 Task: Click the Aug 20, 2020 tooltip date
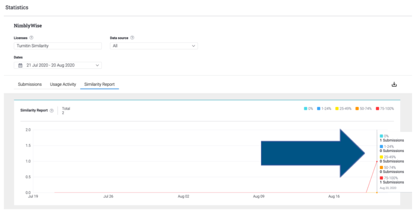click(x=388, y=188)
